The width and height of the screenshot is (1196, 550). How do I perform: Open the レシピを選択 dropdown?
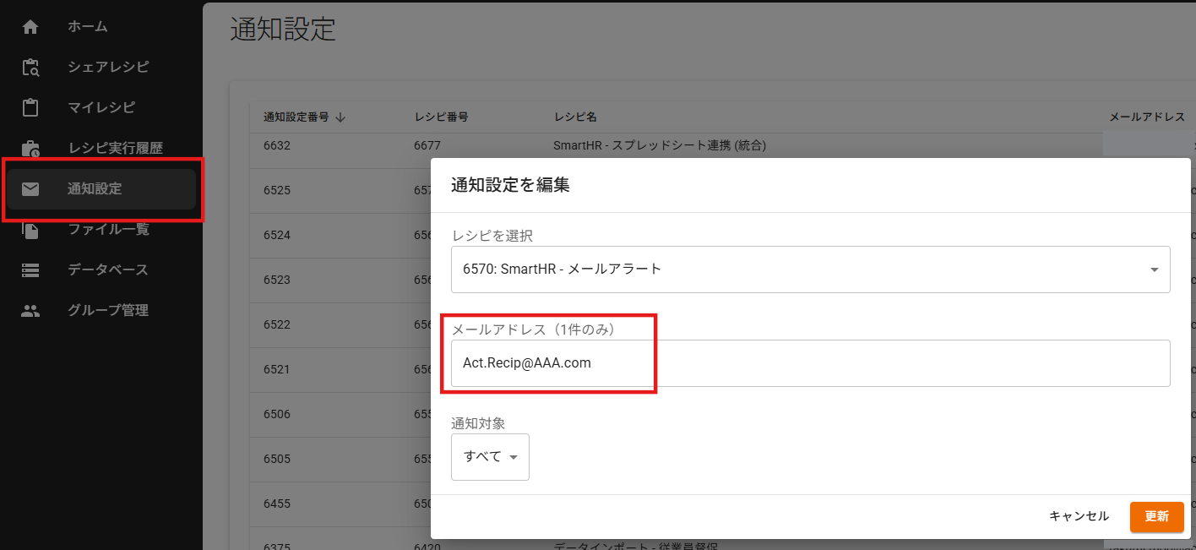pyautogui.click(x=810, y=270)
